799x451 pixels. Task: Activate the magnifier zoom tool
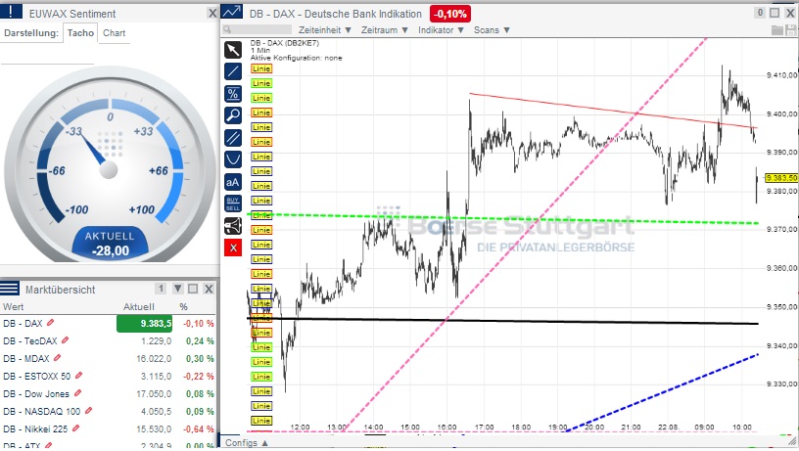point(233,115)
